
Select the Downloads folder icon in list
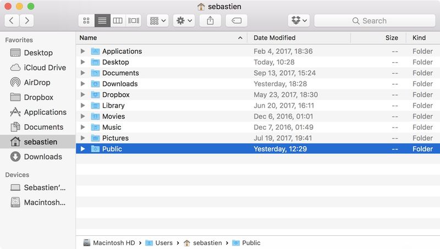click(x=95, y=84)
